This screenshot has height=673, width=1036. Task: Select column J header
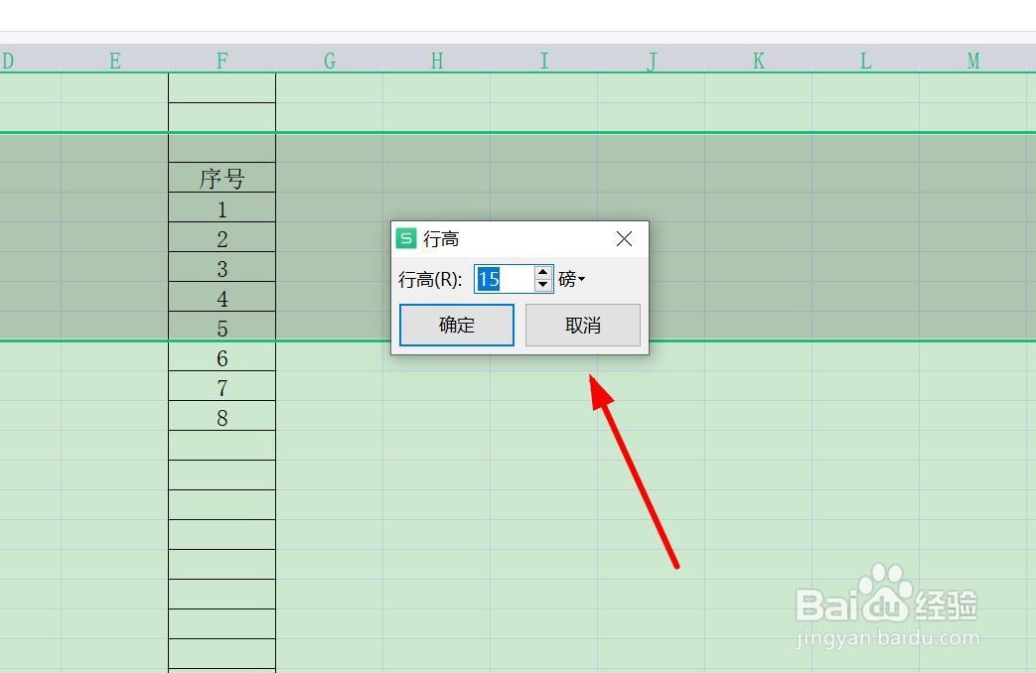(652, 61)
